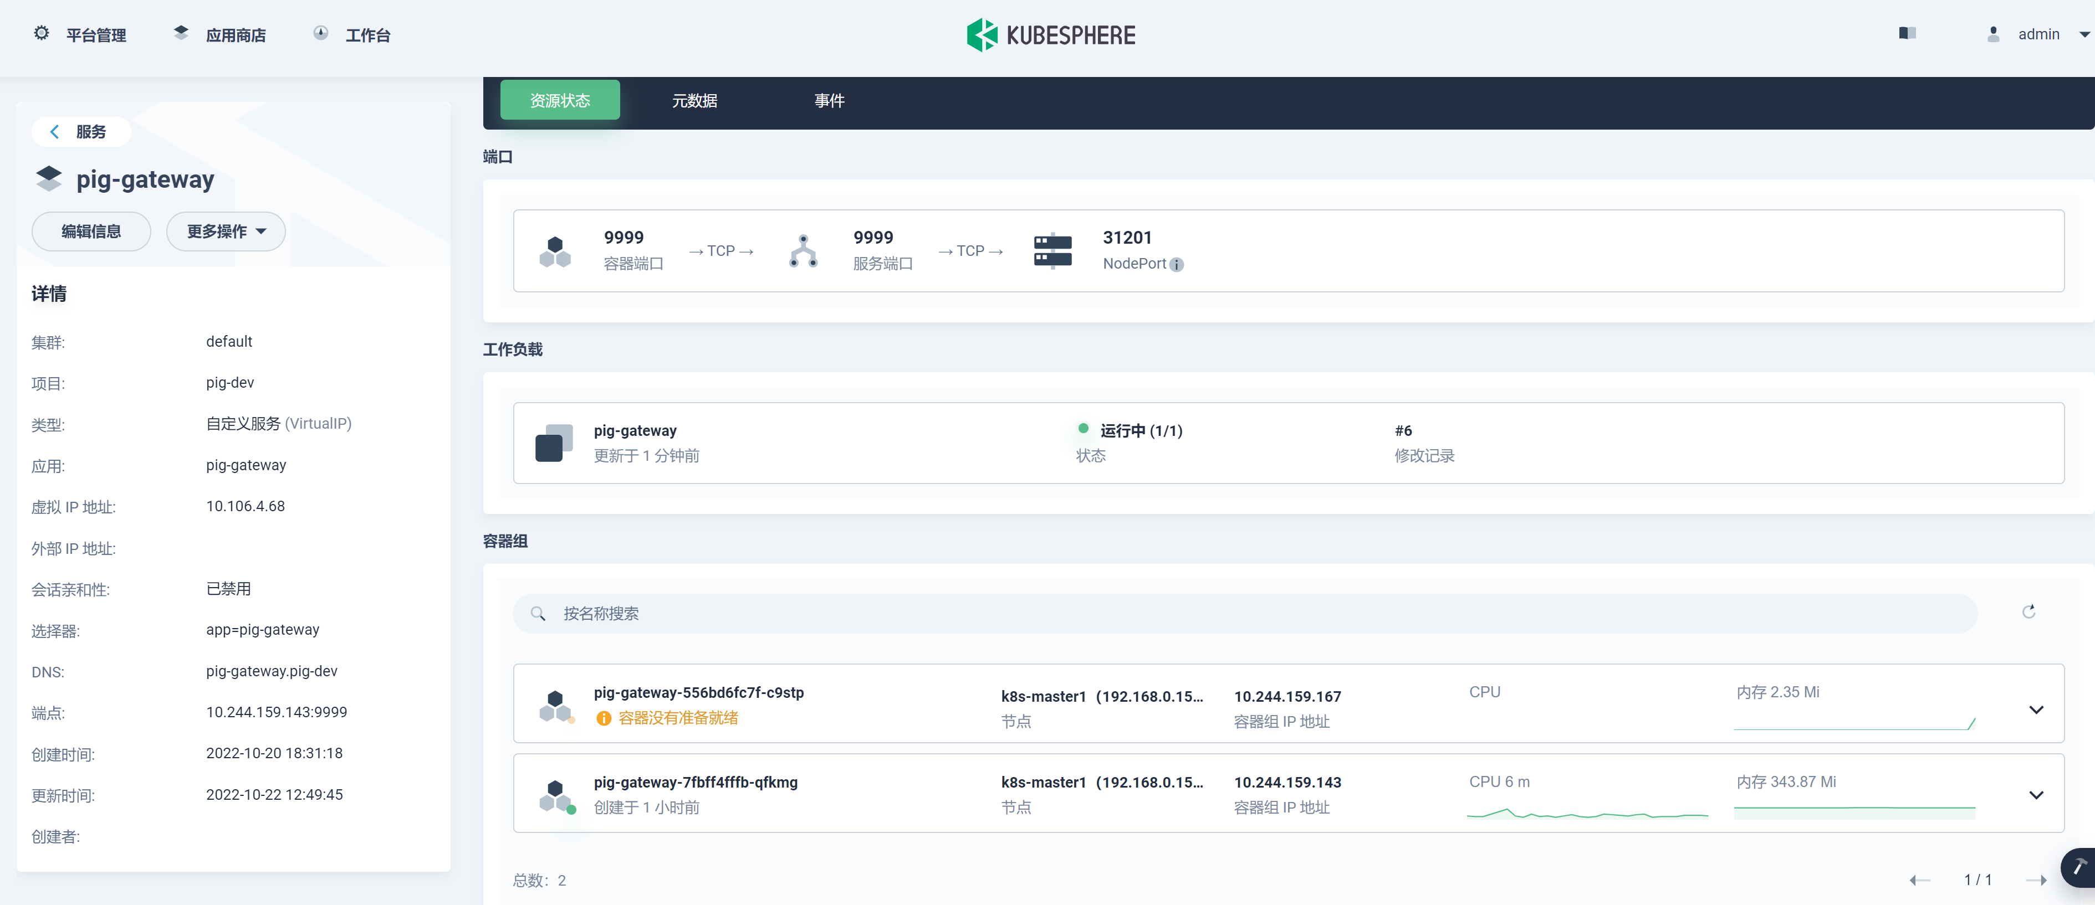Go to next page of pods

coord(2036,880)
